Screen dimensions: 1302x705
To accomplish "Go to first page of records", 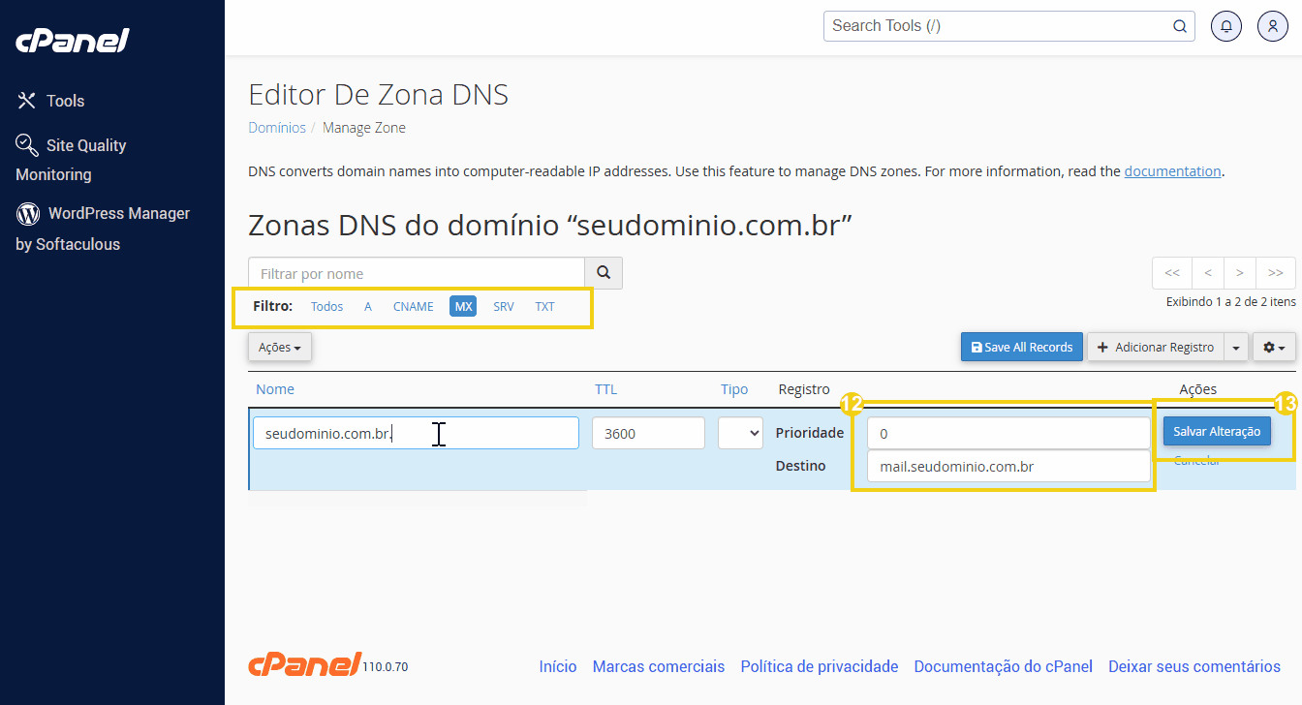I will click(1172, 273).
